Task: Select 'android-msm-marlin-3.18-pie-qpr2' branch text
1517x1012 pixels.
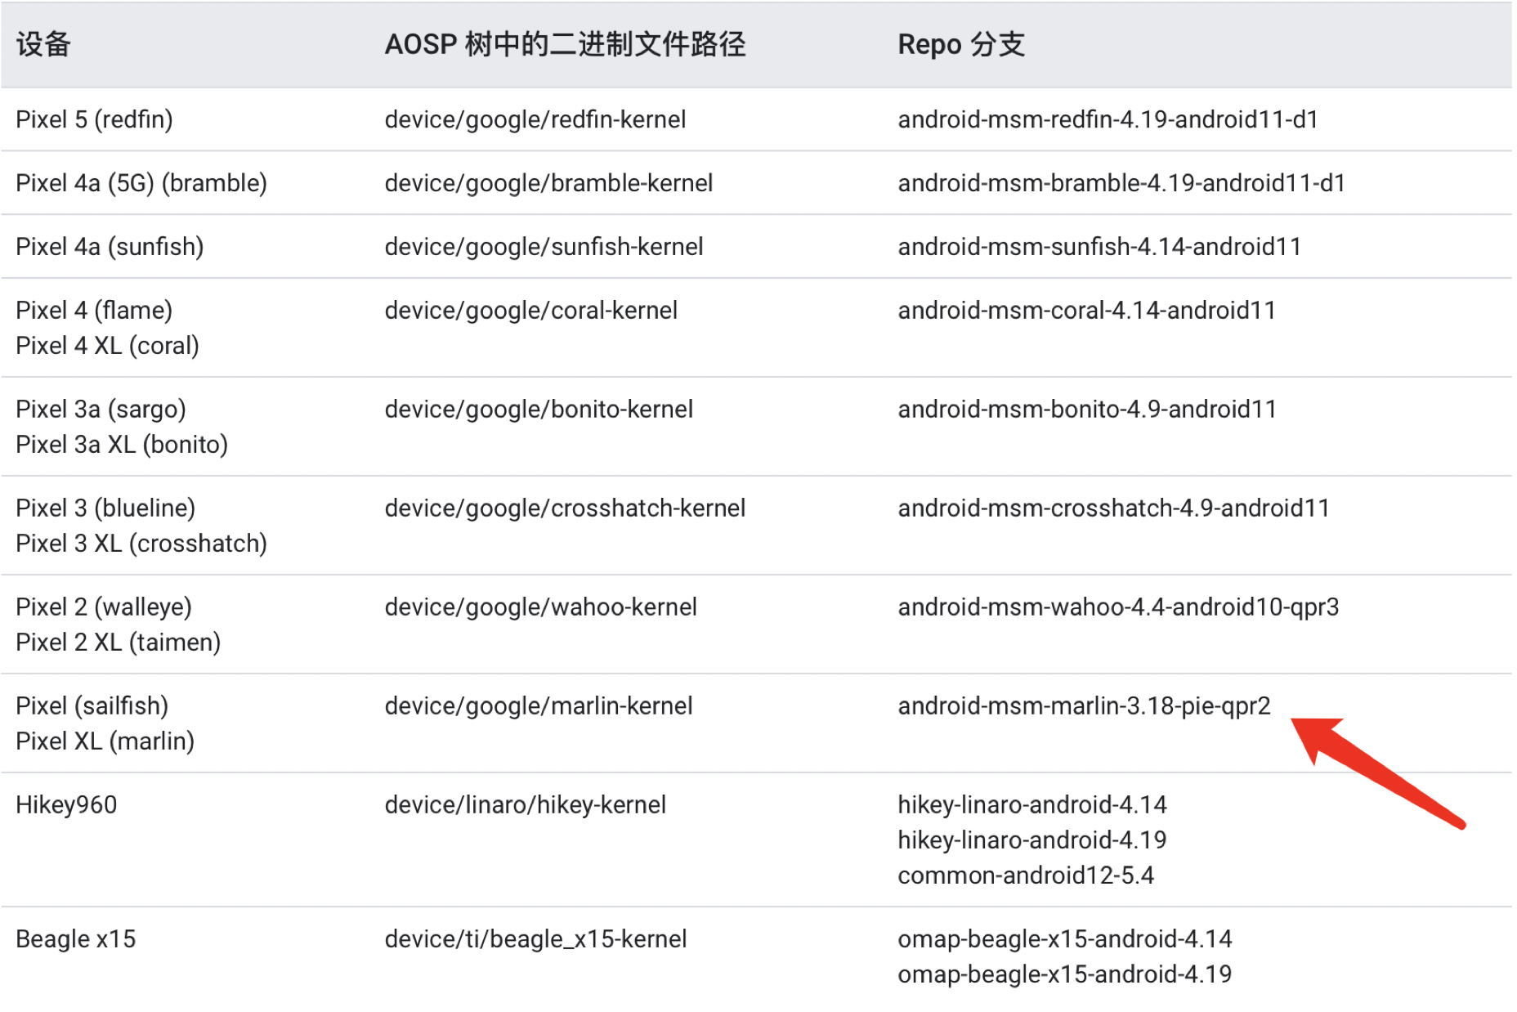Action: [x=1084, y=707]
